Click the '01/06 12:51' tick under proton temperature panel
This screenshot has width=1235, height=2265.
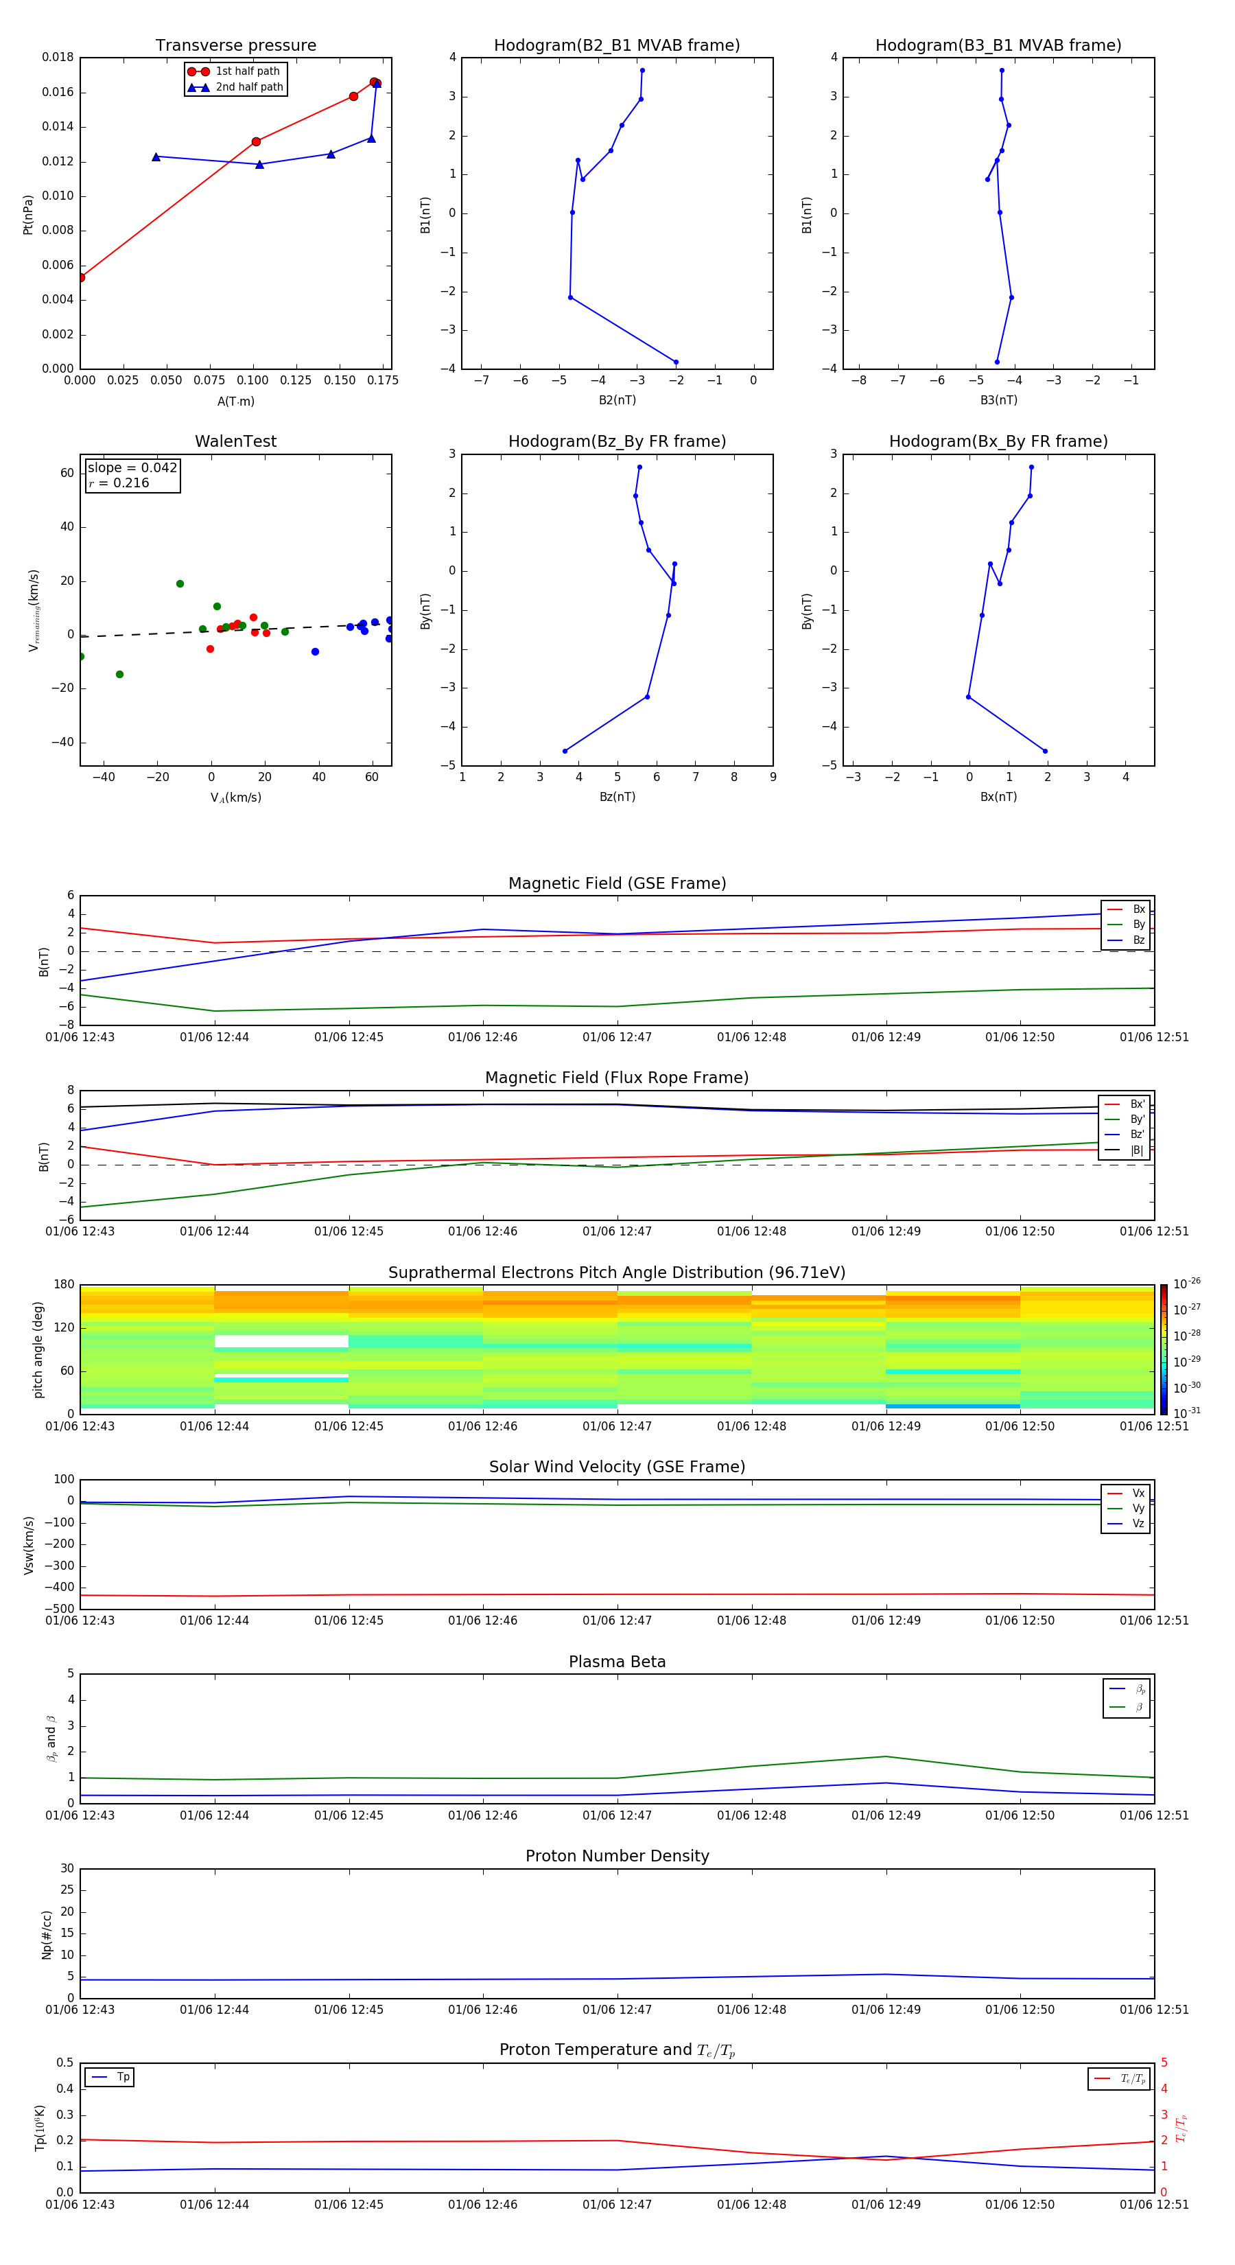1154,2205
